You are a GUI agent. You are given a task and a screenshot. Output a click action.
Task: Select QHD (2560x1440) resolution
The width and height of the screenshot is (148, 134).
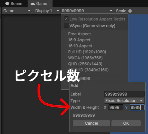click(85, 64)
